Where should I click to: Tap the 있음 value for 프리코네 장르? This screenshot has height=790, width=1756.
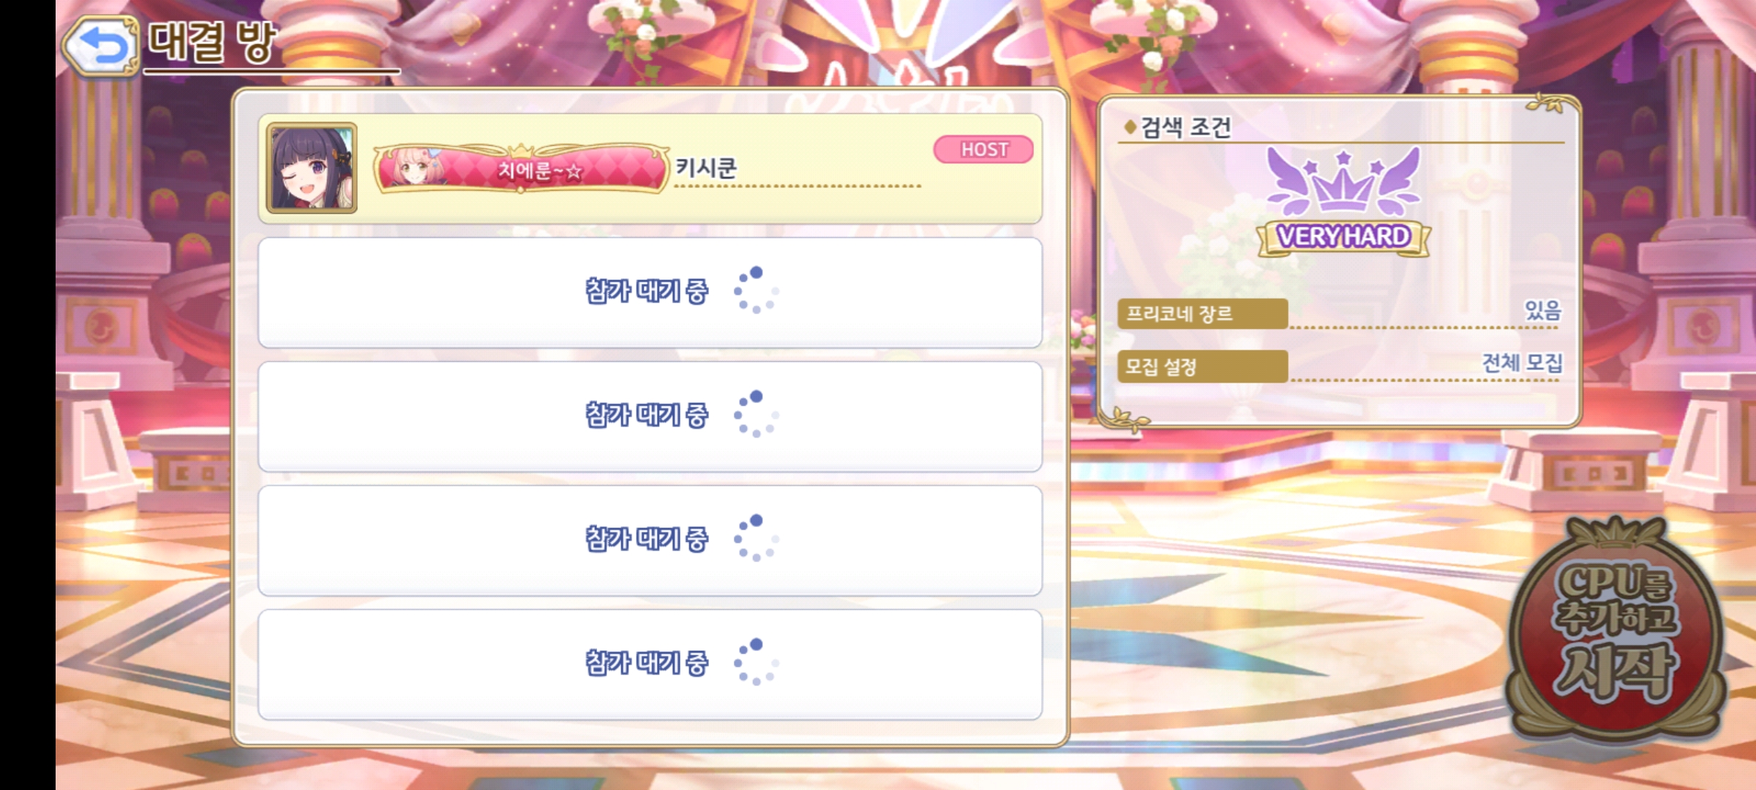1542,311
